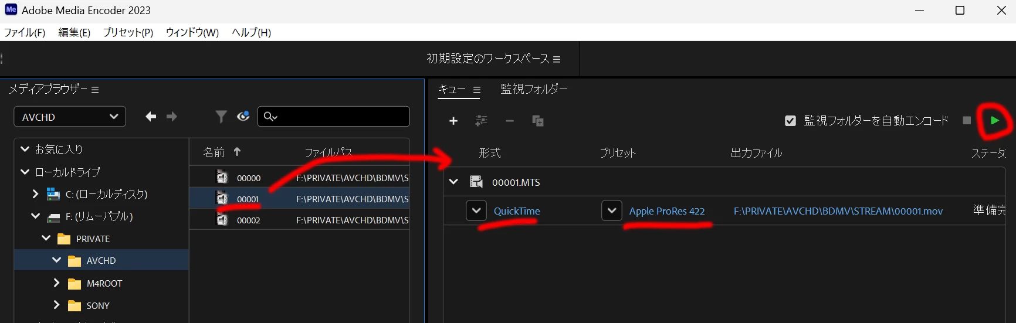Select the M4ROOT folder label in the tree
Screen dimensions: 1016x323
(x=104, y=284)
